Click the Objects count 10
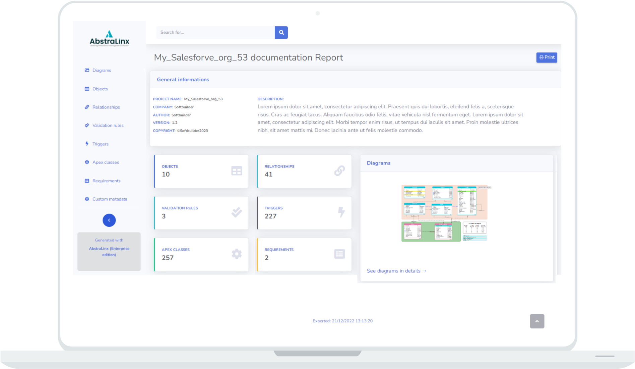The image size is (635, 369). [x=166, y=174]
